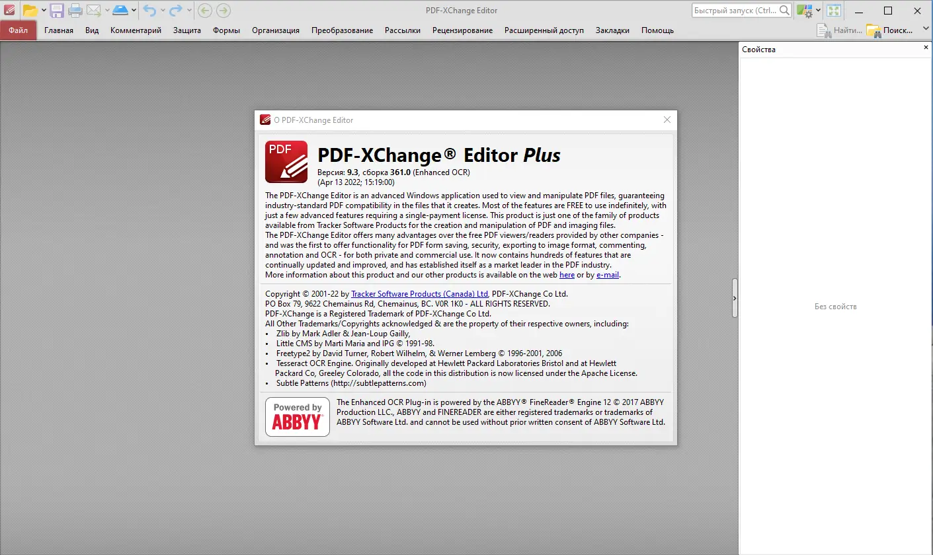The height and width of the screenshot is (555, 933).
Task: Expand the Open file dropdown arrow
Action: coord(44,10)
